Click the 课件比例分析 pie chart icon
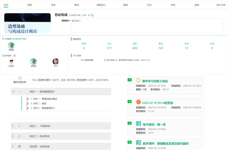Screen dimensions: 231x152 pyautogui.click(x=20, y=78)
